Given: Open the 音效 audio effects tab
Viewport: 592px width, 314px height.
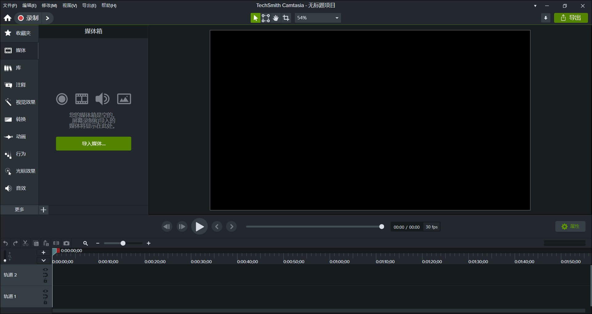Looking at the screenshot, I should [19, 188].
